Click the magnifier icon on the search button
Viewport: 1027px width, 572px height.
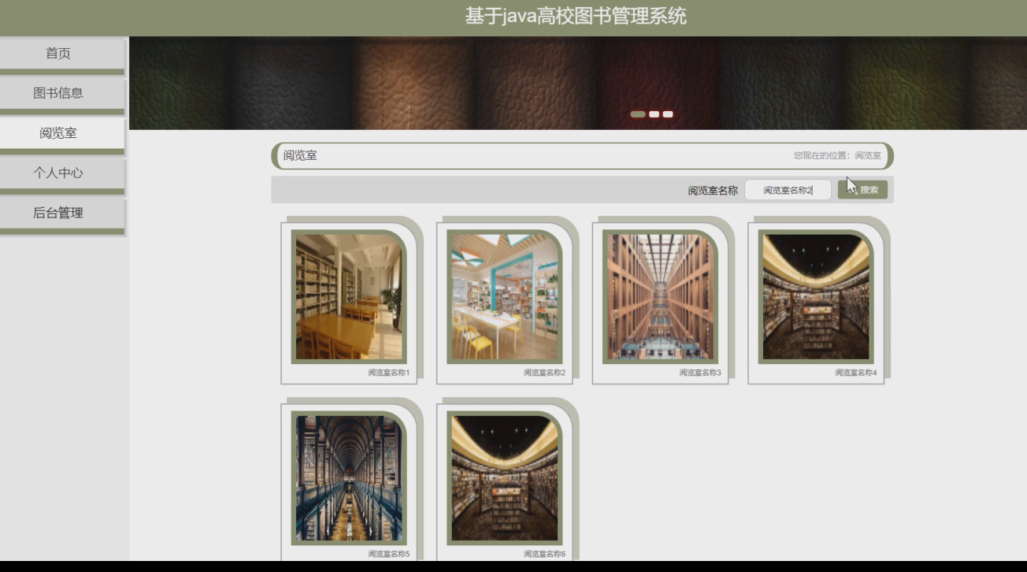855,189
